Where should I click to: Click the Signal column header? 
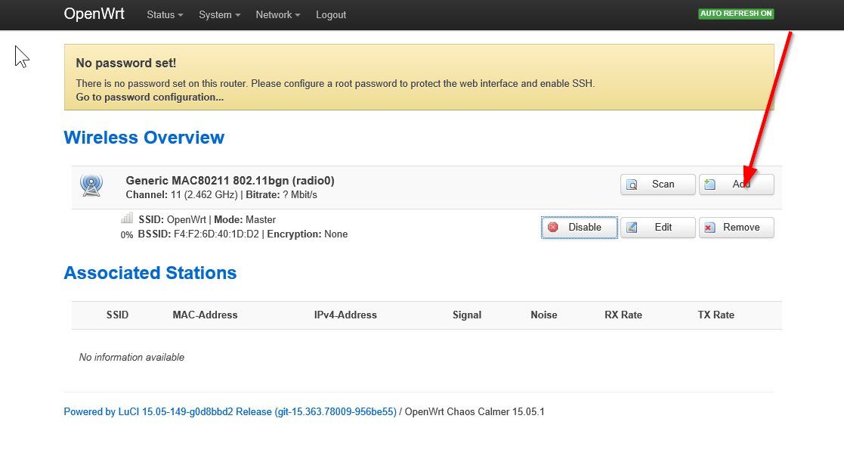[x=467, y=315]
